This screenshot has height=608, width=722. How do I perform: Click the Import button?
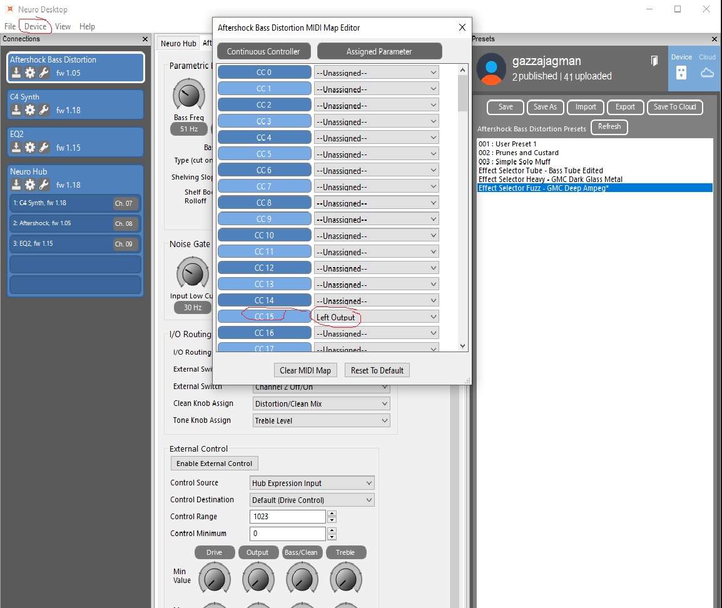tap(585, 107)
